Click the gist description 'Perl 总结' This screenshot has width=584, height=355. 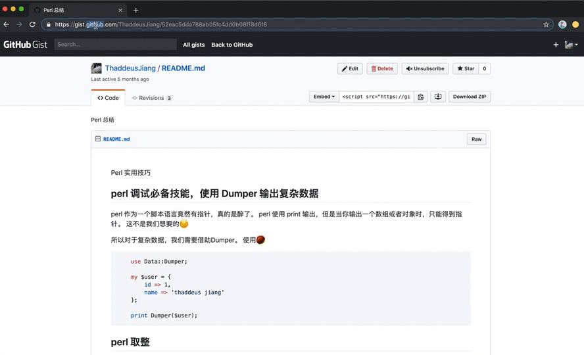click(x=103, y=120)
